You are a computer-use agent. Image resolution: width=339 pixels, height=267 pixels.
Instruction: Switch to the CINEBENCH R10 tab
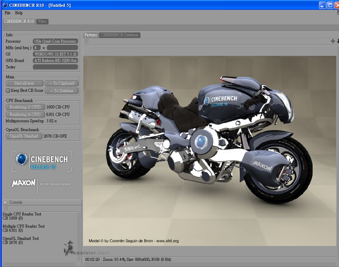pyautogui.click(x=19, y=21)
